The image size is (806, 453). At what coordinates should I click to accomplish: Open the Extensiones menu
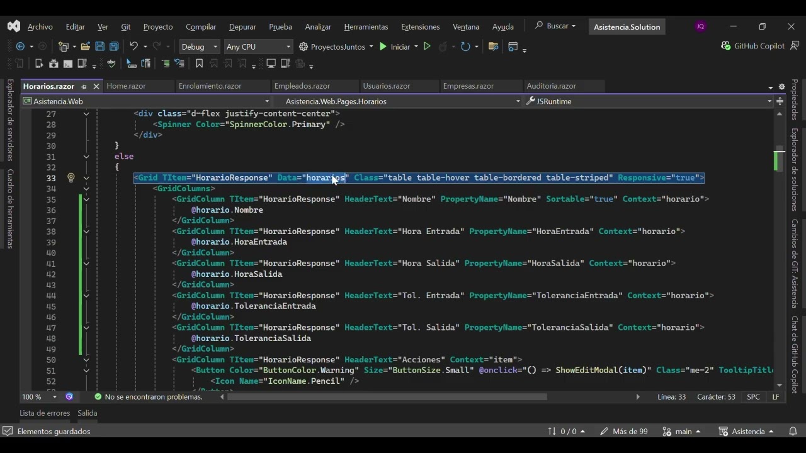click(421, 26)
